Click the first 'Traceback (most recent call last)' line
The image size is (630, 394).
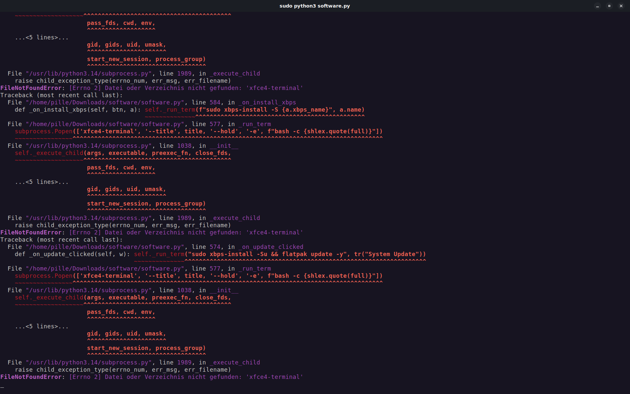[61, 95]
